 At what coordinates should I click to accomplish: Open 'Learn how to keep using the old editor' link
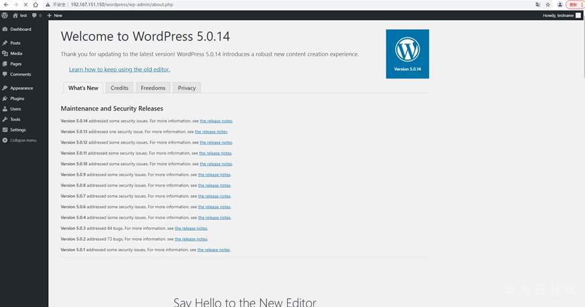coord(119,70)
